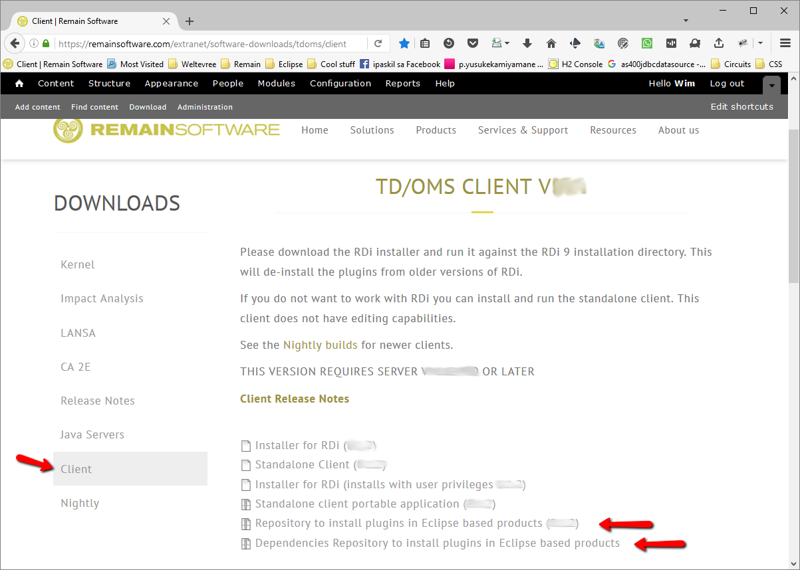
Task: Go to browser home page icon
Action: pyautogui.click(x=551, y=44)
